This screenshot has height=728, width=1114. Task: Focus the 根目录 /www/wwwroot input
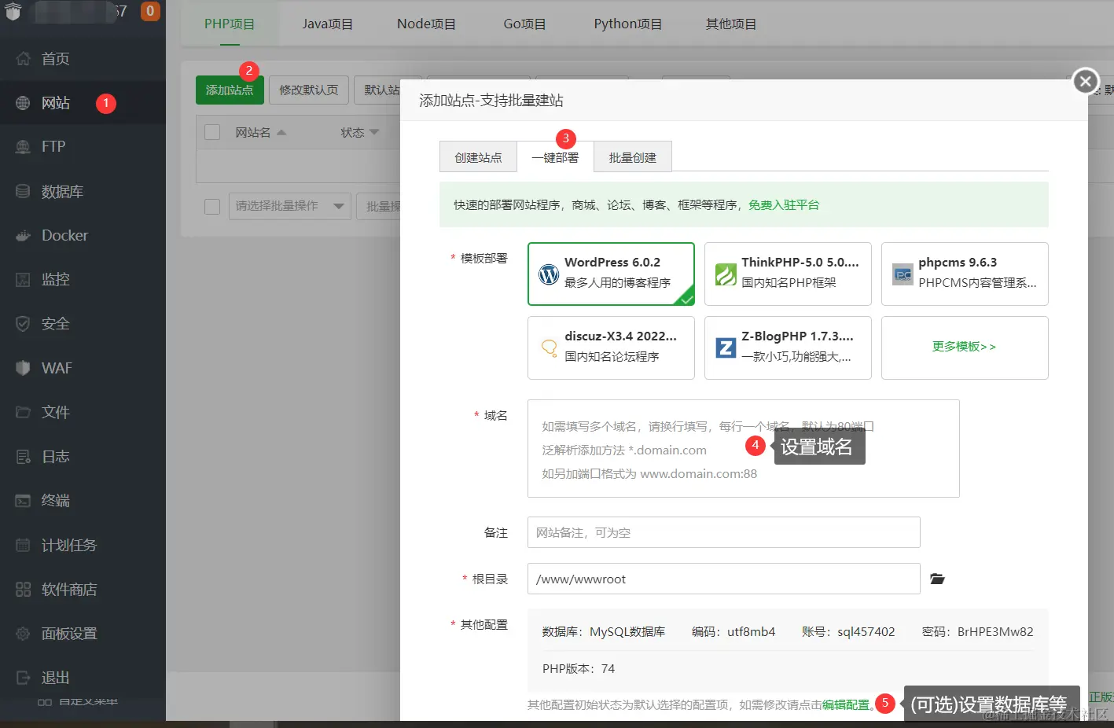tap(724, 579)
